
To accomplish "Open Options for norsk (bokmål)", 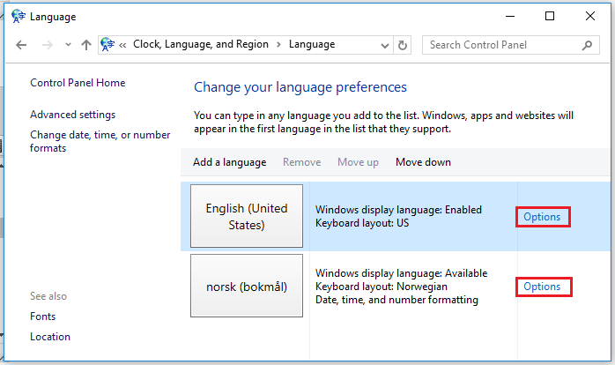I will [542, 287].
